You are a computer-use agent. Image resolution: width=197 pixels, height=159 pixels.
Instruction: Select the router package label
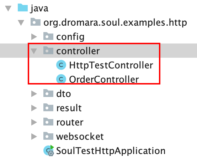70,123
